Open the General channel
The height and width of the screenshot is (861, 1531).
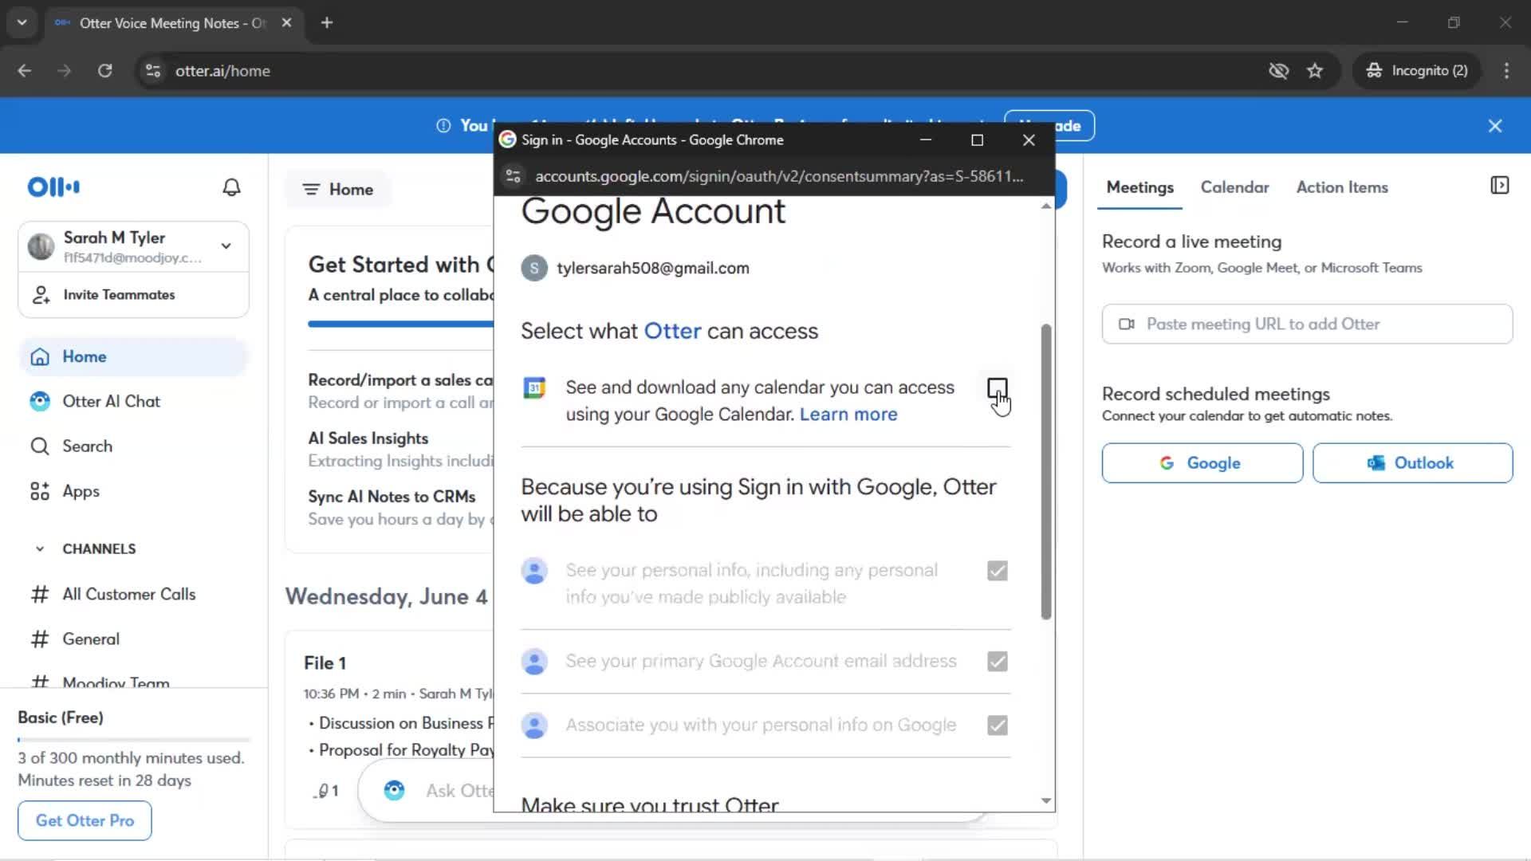(x=133, y=639)
